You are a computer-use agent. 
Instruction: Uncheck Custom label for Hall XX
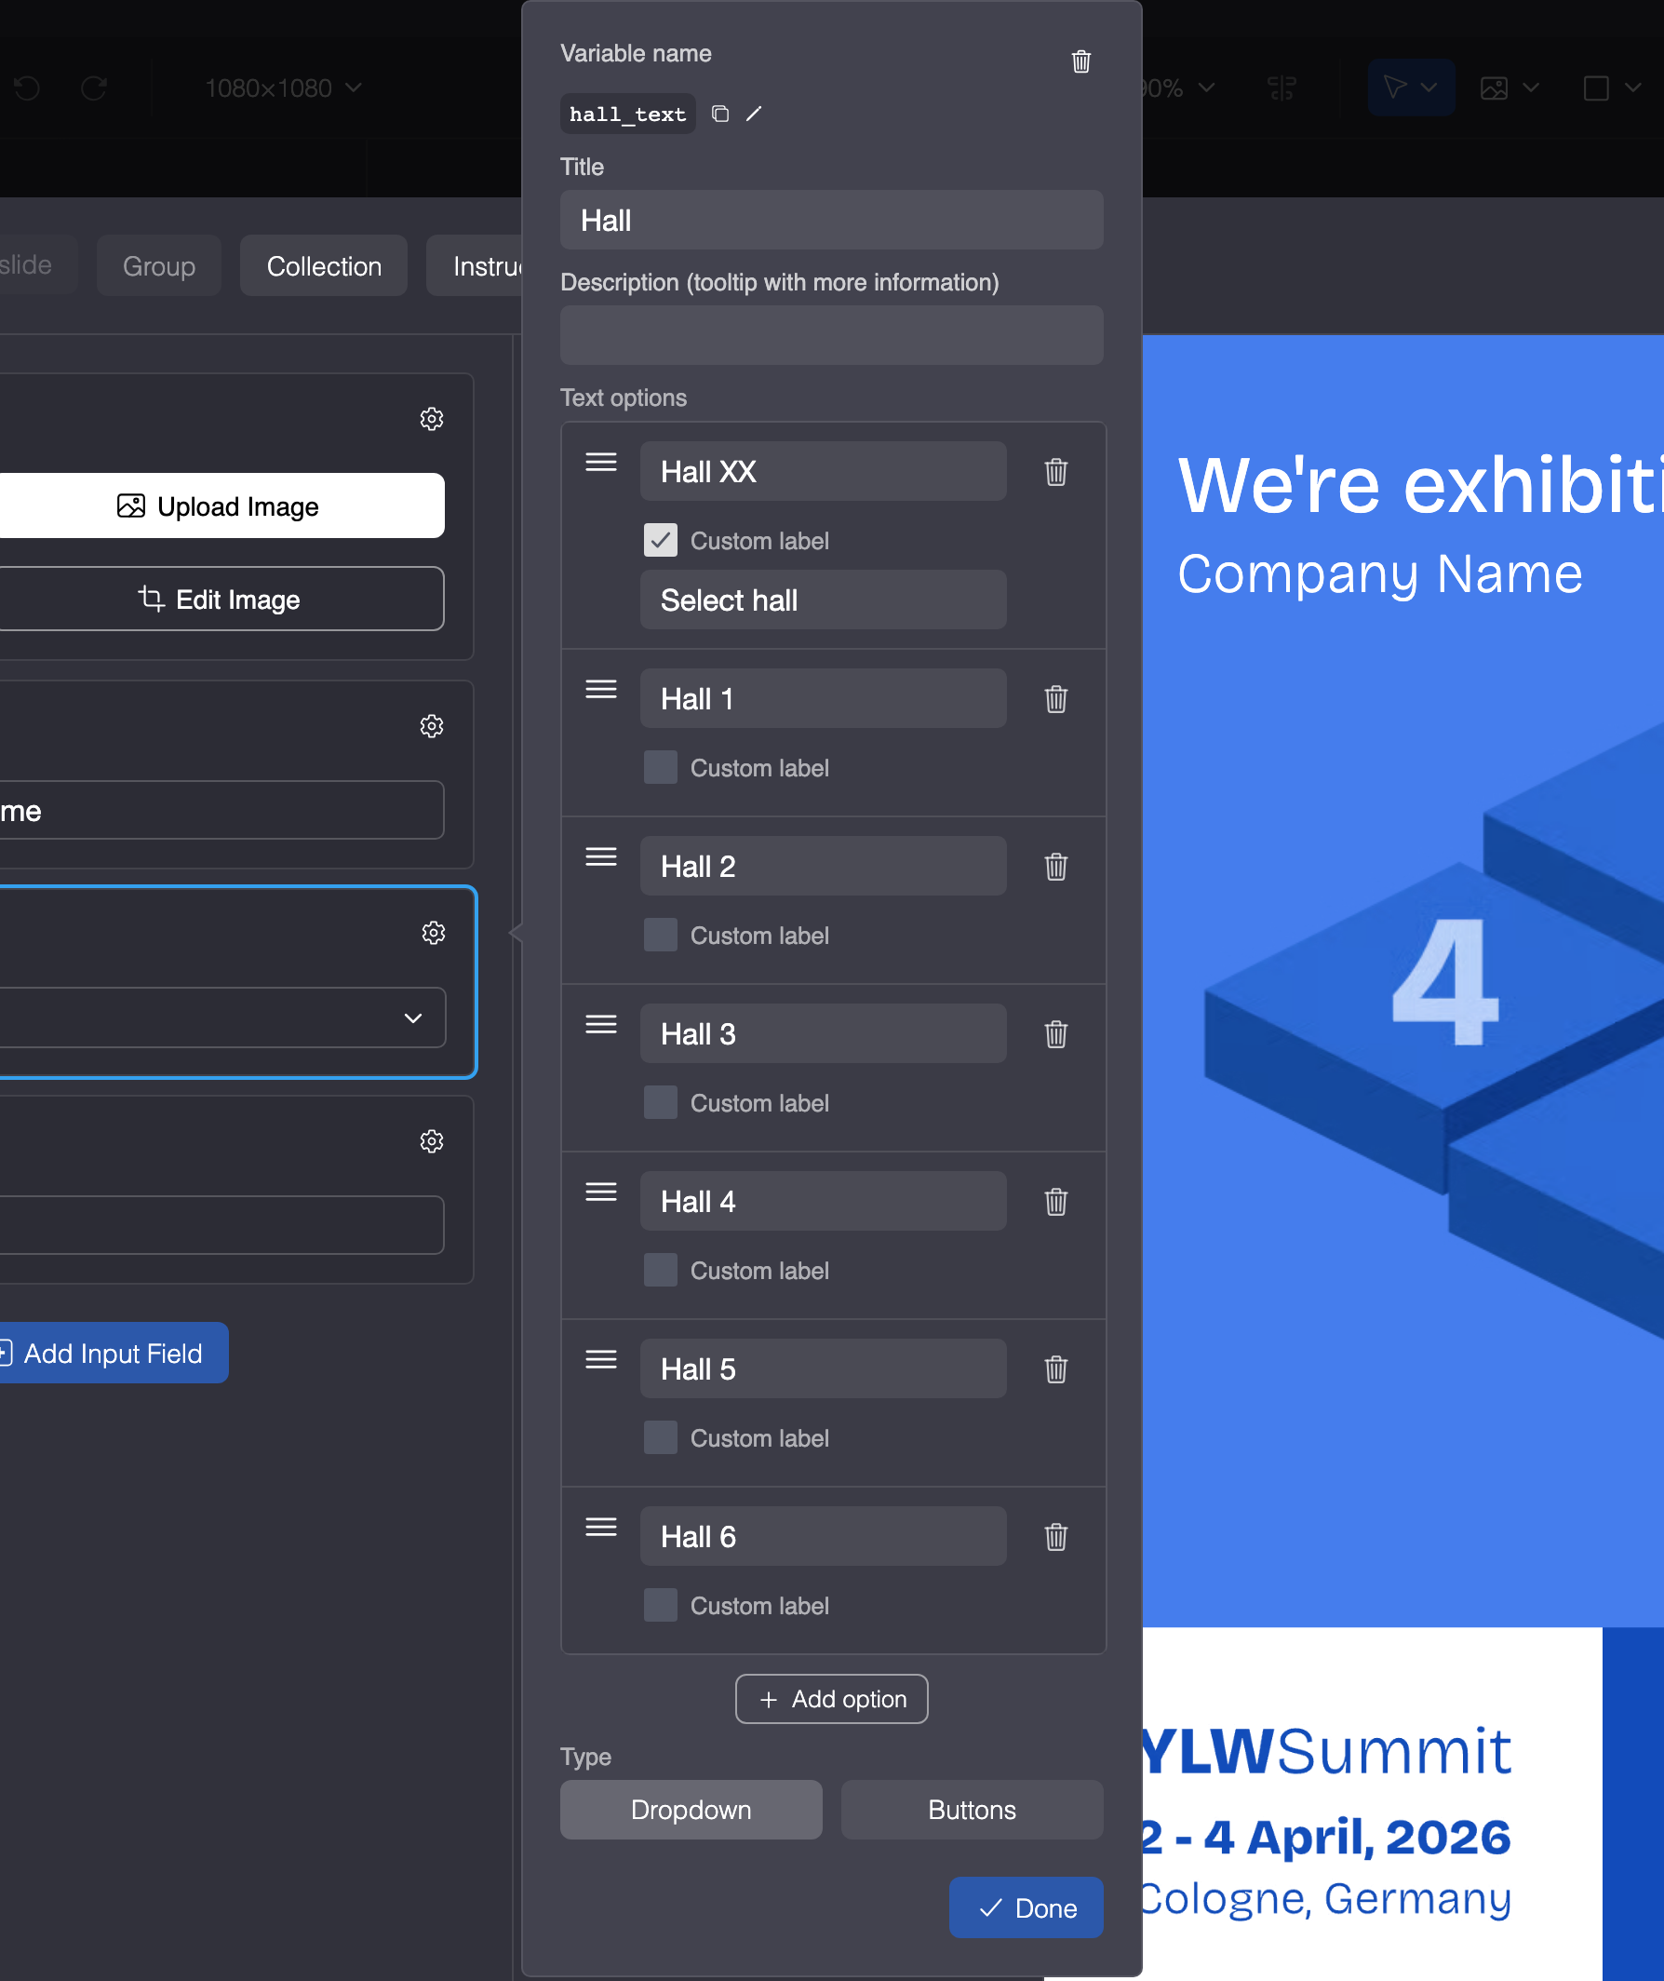(661, 541)
